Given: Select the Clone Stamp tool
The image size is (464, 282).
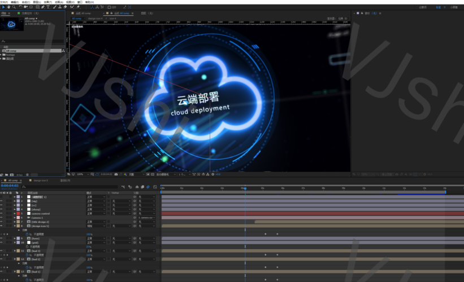Looking at the screenshot, I should pyautogui.click(x=60, y=7).
